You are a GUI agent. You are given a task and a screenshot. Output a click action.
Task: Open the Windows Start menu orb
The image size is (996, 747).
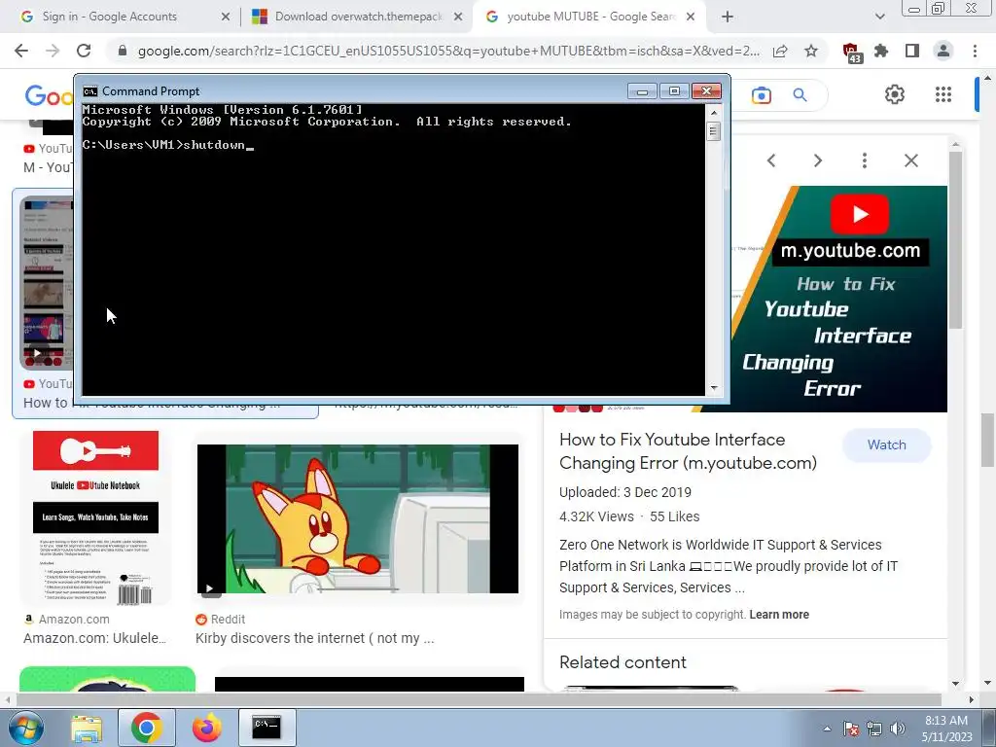coord(26,728)
